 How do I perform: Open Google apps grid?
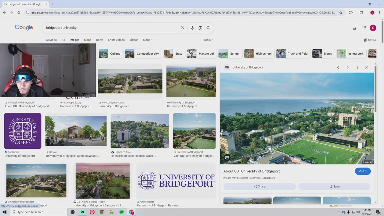pyautogui.click(x=364, y=28)
